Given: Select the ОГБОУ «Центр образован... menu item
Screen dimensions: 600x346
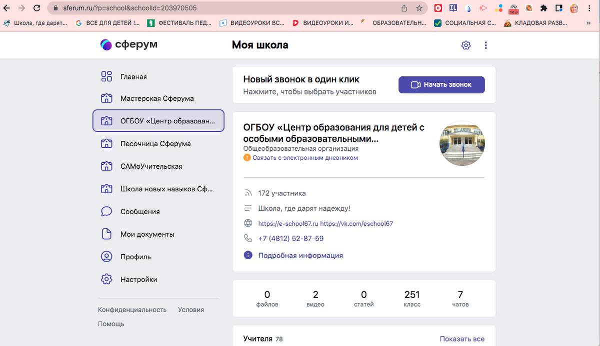Looking at the screenshot, I should [x=158, y=121].
